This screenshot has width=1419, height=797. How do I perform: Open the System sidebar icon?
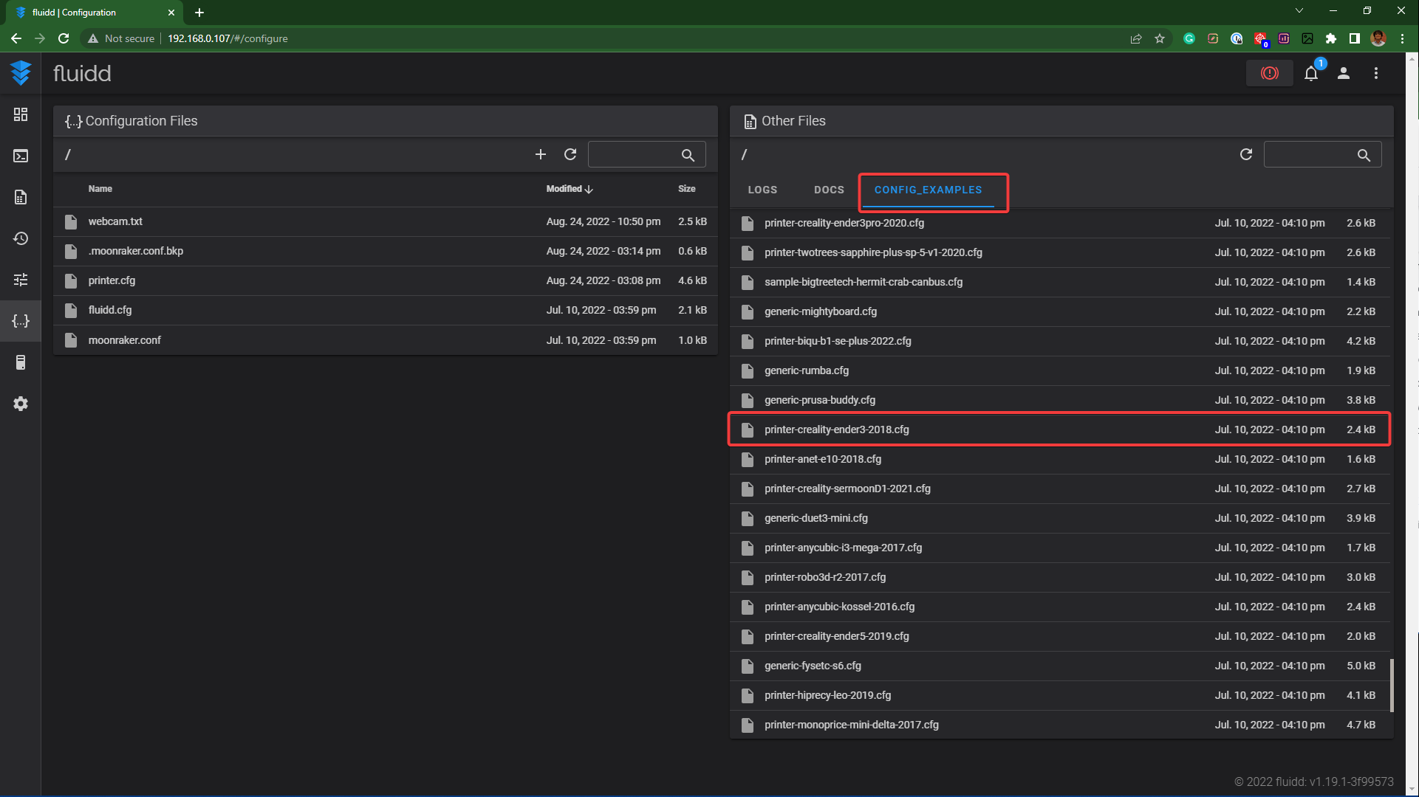(x=21, y=362)
